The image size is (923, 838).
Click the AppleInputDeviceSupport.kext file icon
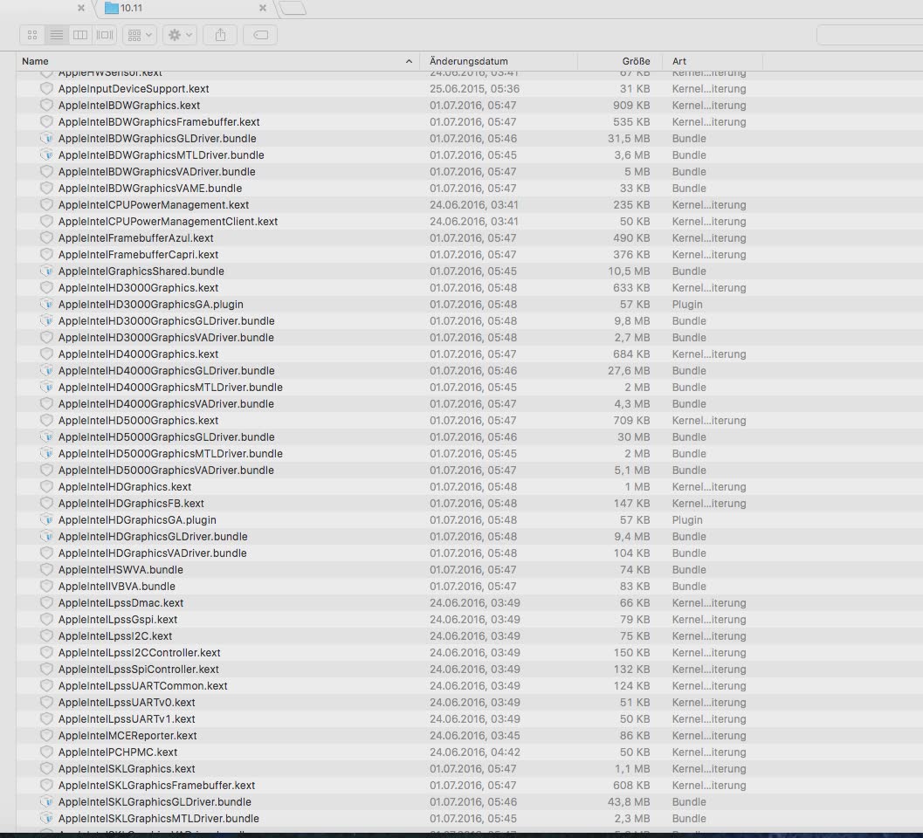[x=46, y=89]
